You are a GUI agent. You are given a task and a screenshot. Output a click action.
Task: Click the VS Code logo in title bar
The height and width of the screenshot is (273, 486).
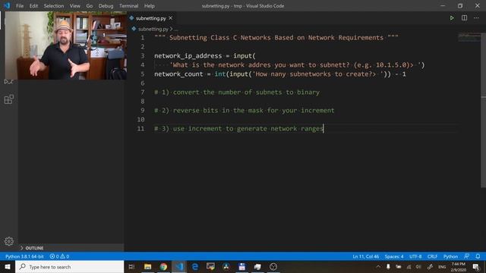7,5
